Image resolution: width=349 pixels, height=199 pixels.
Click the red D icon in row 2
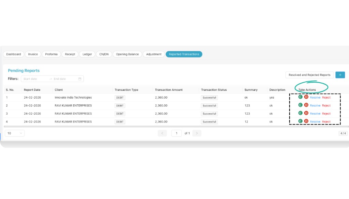306,105
